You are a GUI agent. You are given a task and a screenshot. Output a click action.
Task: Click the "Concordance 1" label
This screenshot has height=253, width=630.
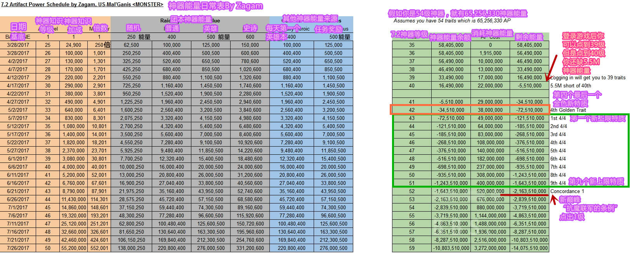point(567,191)
